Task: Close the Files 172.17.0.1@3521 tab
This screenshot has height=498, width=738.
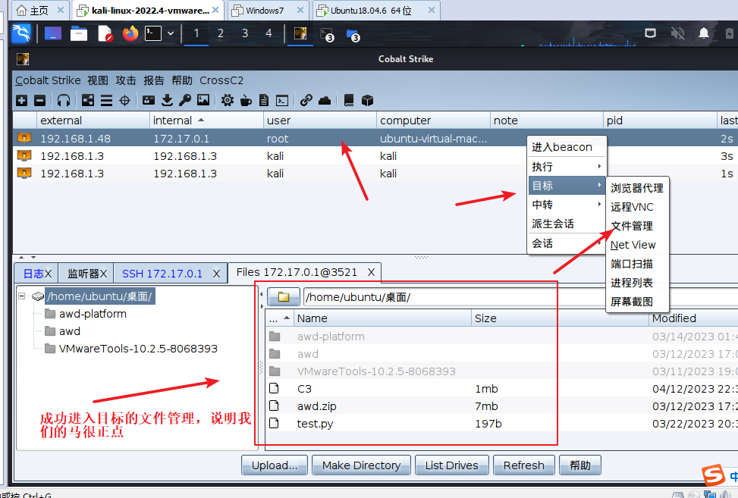Action: click(371, 272)
